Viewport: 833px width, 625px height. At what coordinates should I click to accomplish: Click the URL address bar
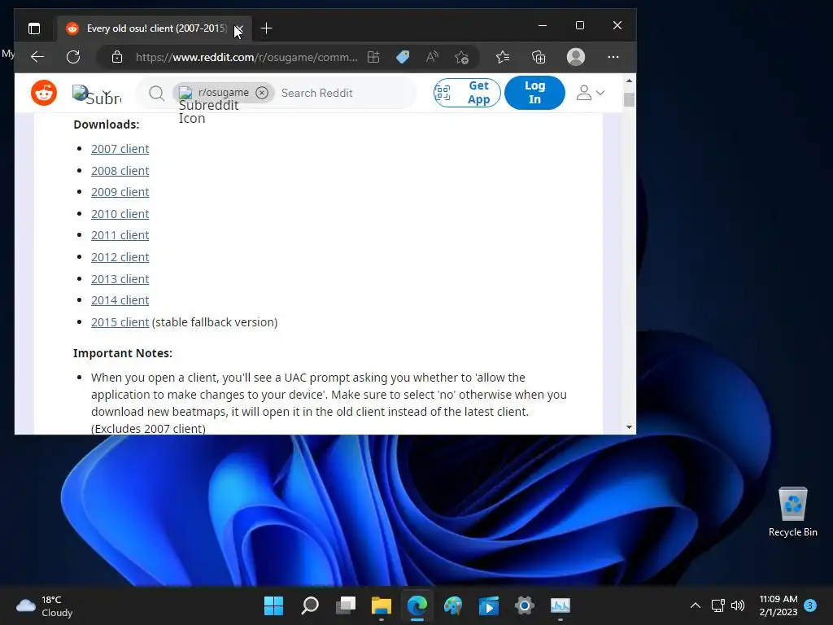coord(246,57)
